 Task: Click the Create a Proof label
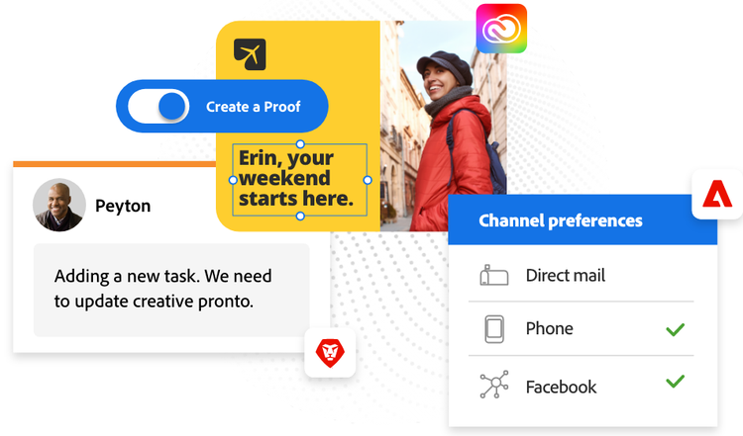253,107
